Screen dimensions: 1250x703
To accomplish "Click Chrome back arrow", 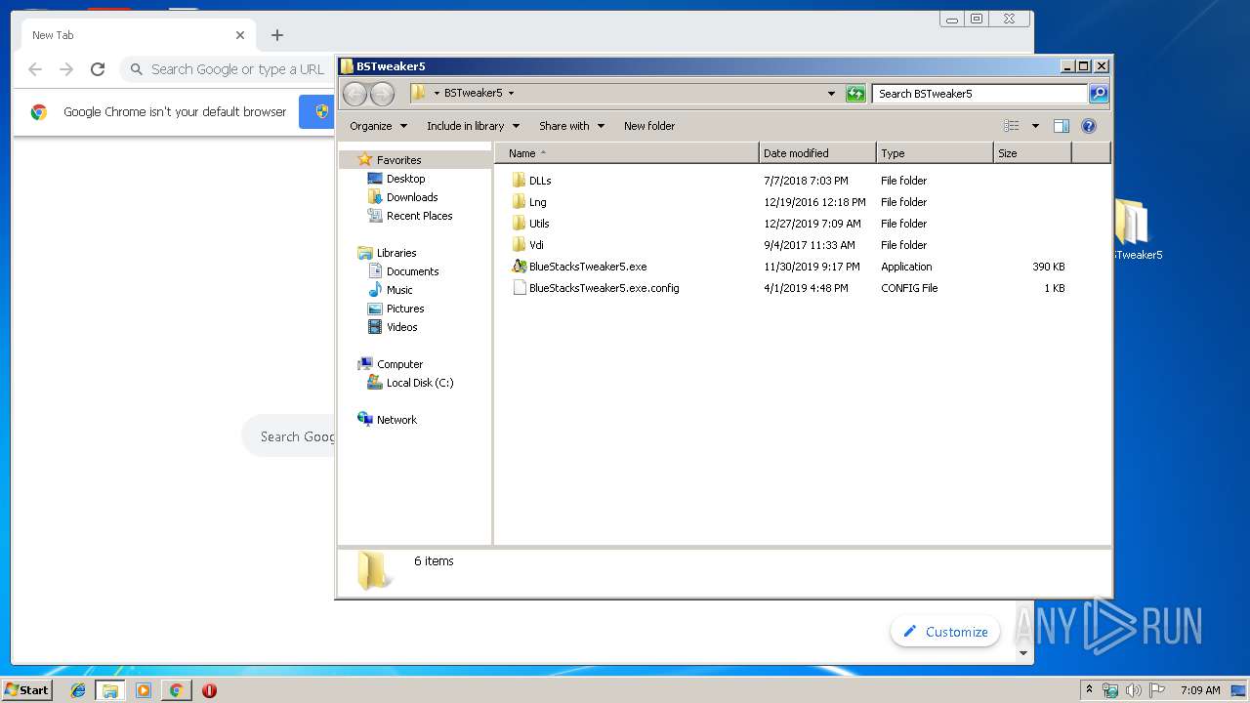I will tap(35, 69).
